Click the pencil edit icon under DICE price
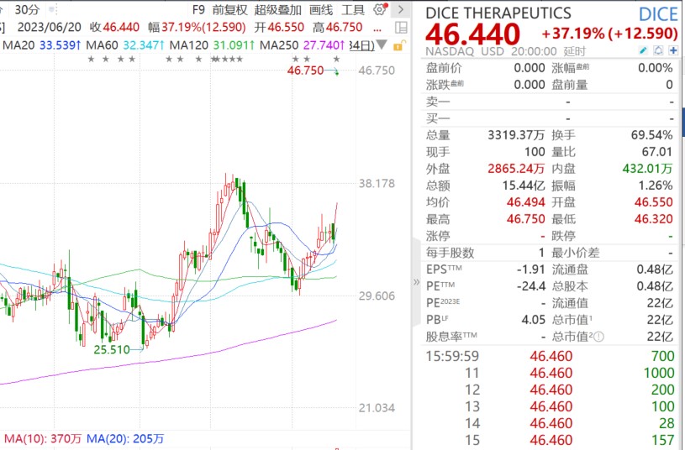 [x=643, y=50]
